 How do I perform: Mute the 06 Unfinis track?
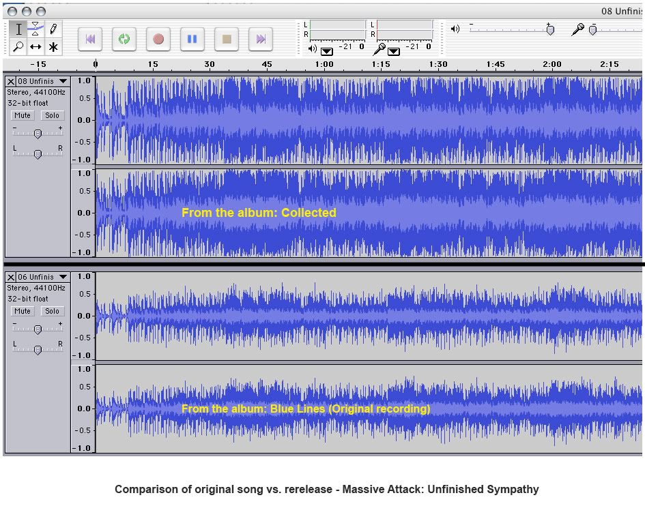(23, 311)
